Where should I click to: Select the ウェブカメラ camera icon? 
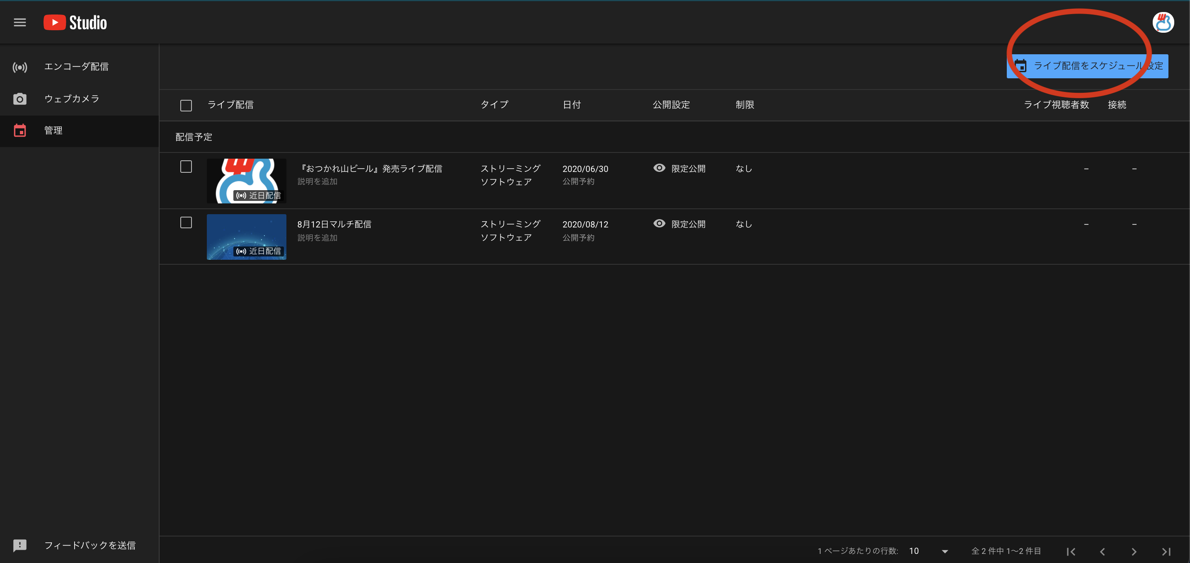20,98
